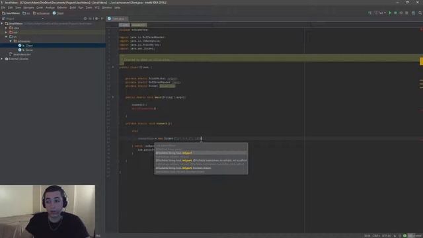Image resolution: width=423 pixels, height=238 pixels.
Task: Click the line separator CRLF status entry
Action: tap(376, 236)
